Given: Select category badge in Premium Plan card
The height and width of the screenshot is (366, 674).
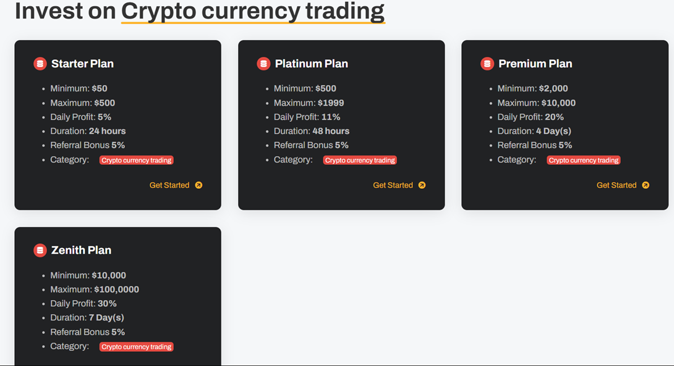Looking at the screenshot, I should click(584, 160).
